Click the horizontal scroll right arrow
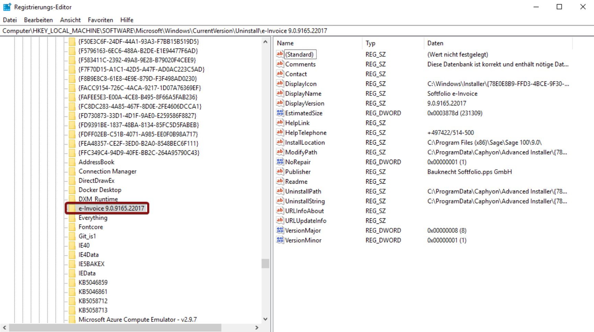Image resolution: width=594 pixels, height=332 pixels. [257, 328]
